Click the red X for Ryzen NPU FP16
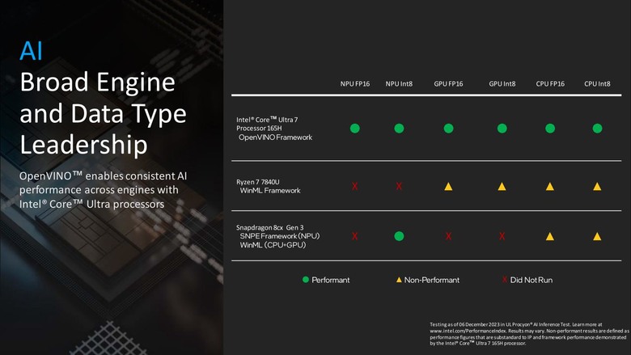631x355 pixels. (354, 186)
